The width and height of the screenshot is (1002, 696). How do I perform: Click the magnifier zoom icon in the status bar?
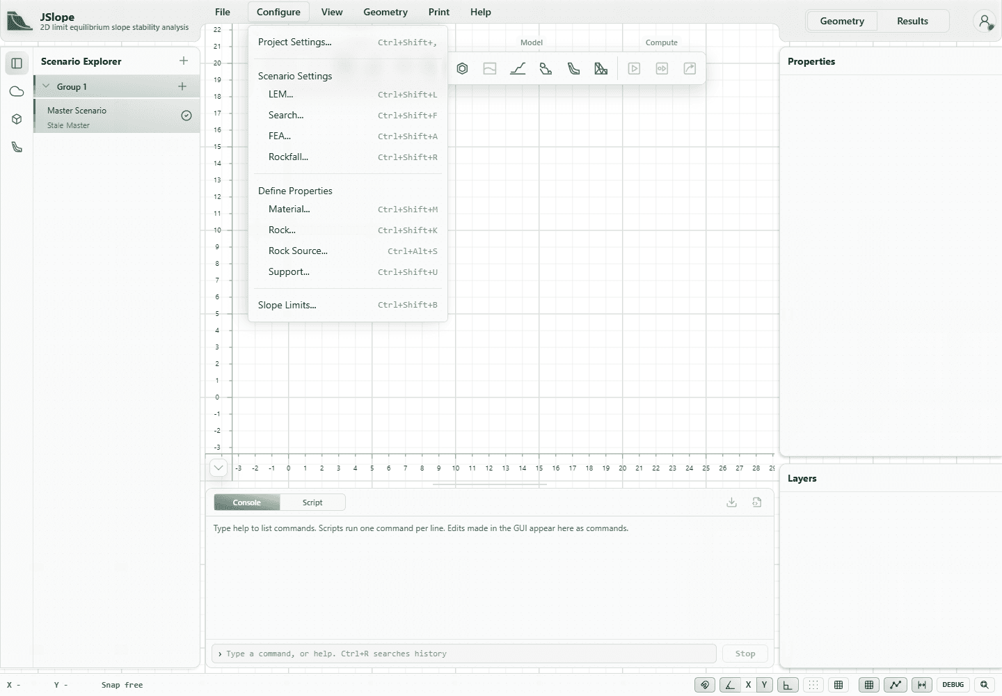(984, 685)
